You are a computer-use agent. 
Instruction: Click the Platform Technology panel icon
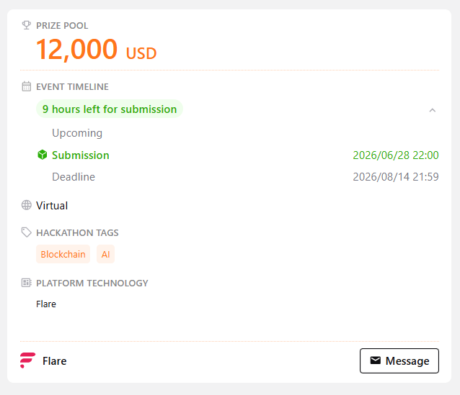click(27, 283)
